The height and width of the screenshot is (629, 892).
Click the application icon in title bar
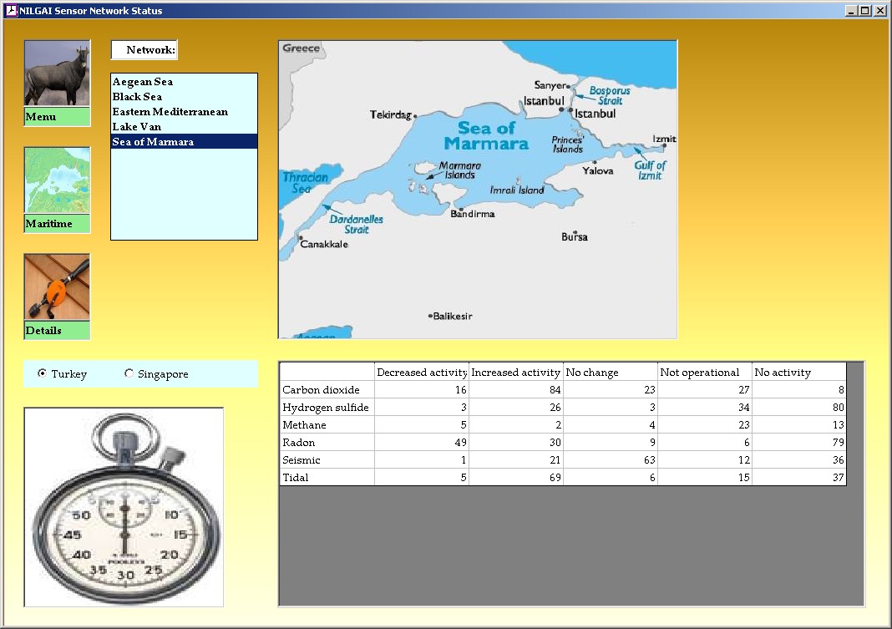point(11,11)
